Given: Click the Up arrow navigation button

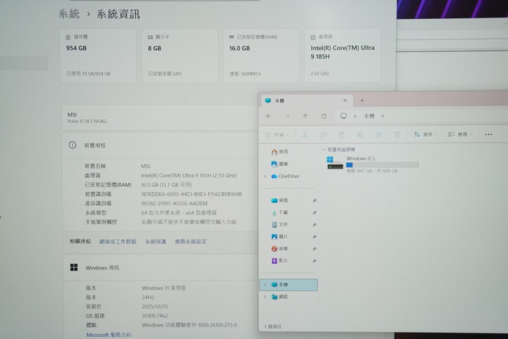Looking at the screenshot, I should (305, 116).
